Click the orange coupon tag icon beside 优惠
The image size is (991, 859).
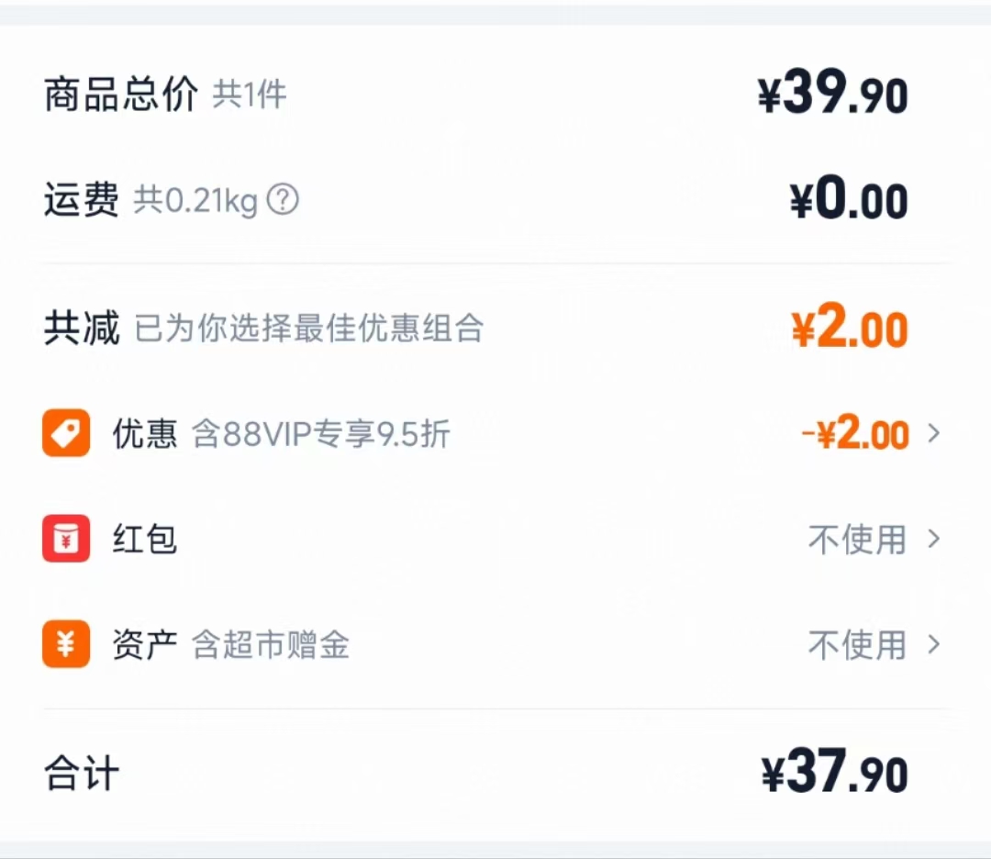(x=64, y=433)
